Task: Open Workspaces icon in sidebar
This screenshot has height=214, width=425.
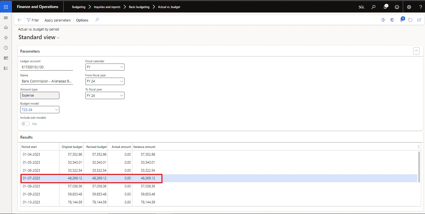Action: tap(6, 58)
